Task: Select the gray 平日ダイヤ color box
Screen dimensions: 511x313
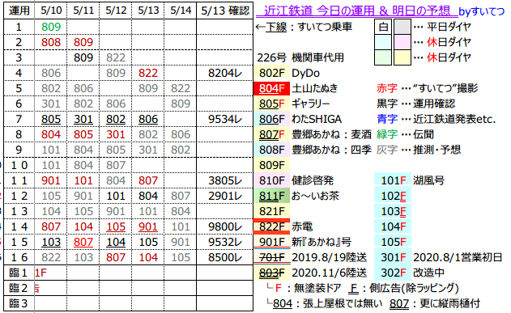Action: click(402, 27)
